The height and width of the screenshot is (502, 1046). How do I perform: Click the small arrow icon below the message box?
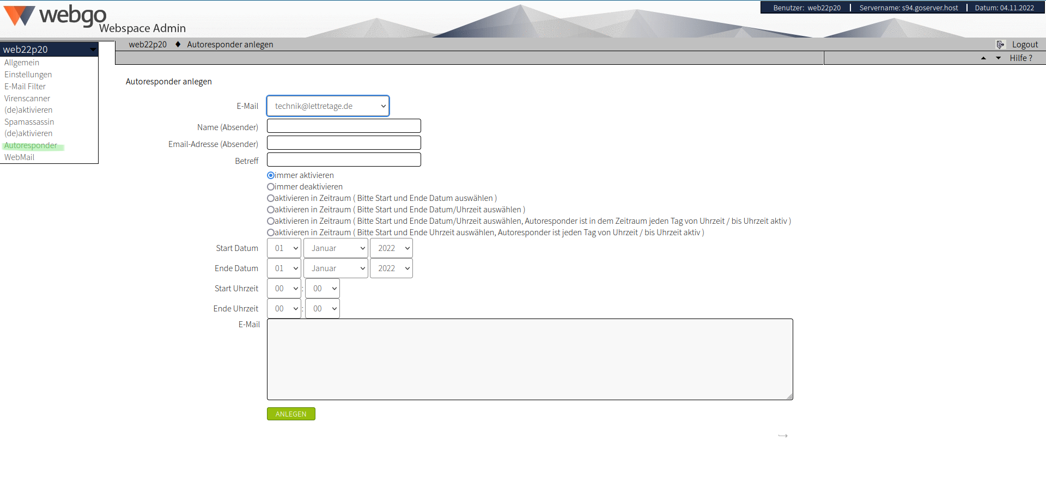point(783,436)
